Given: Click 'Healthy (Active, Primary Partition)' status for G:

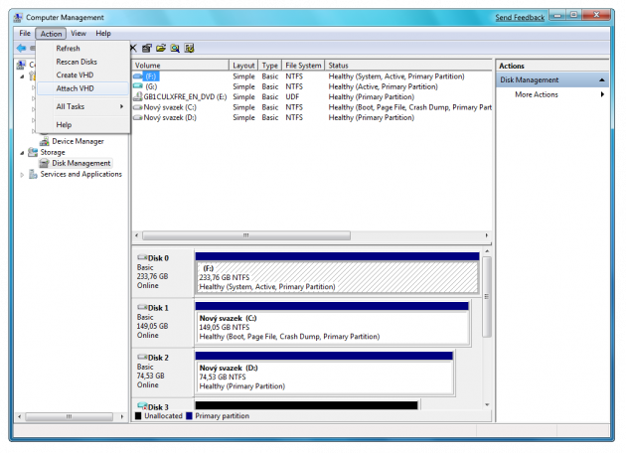Looking at the screenshot, I should [383, 86].
